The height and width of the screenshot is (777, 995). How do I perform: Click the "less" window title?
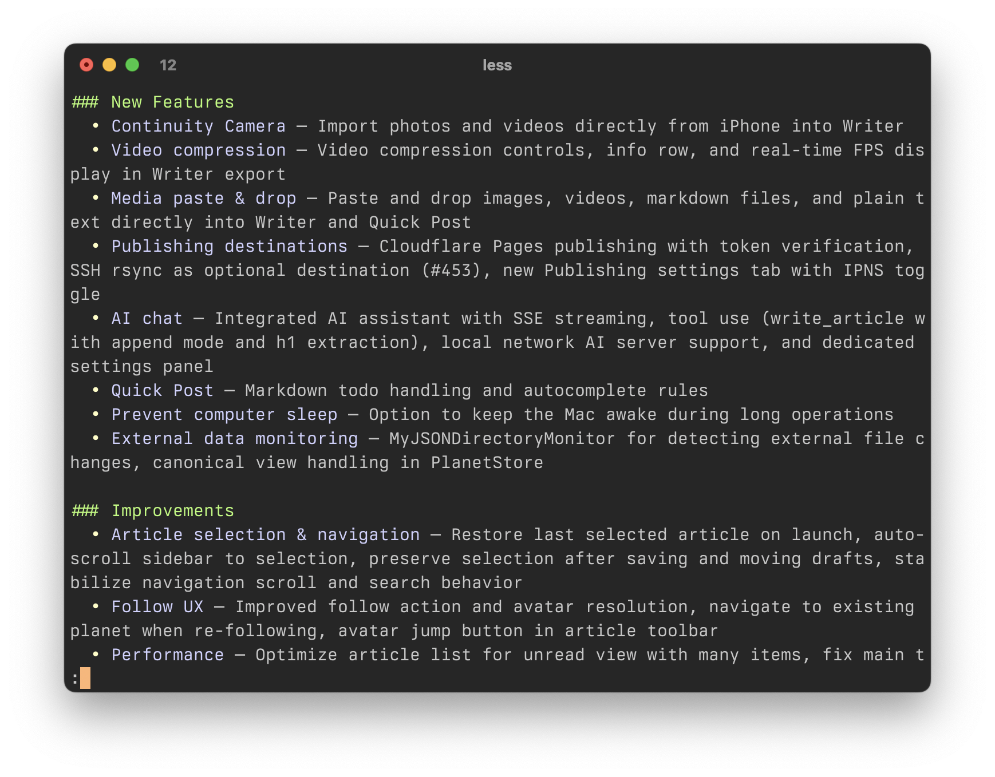click(x=497, y=65)
